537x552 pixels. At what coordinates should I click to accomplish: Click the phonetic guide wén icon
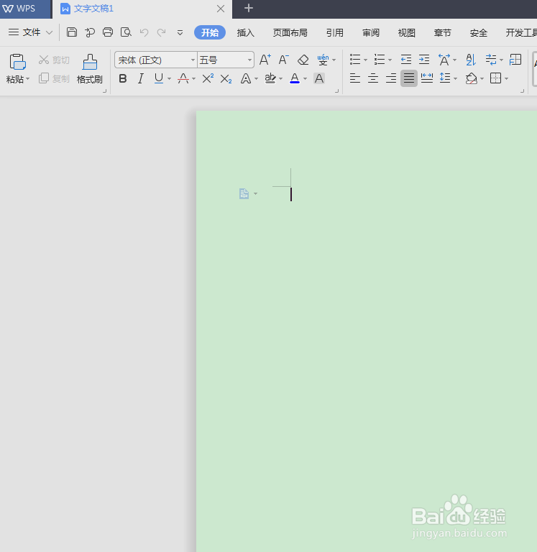coord(323,60)
